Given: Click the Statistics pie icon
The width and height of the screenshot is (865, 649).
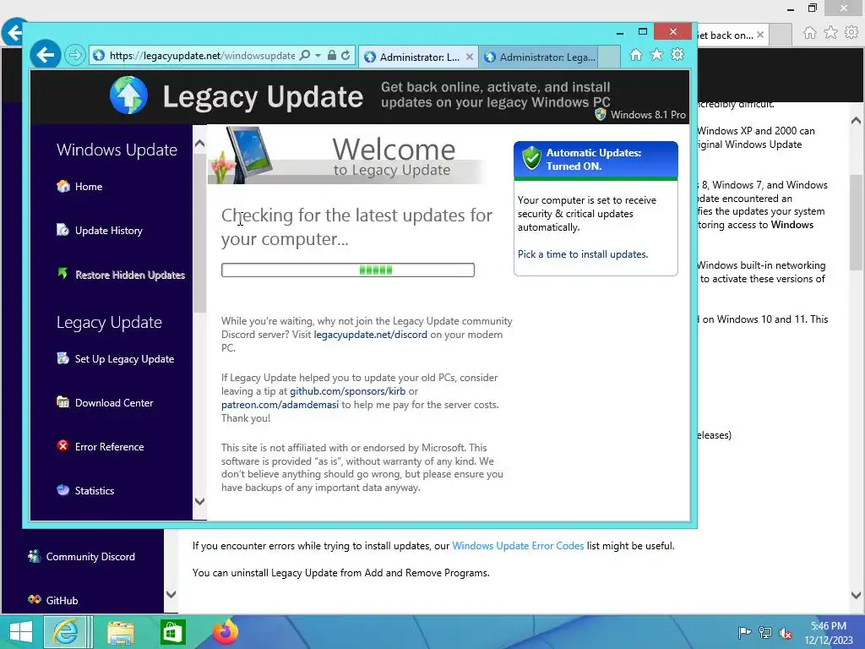Looking at the screenshot, I should (x=63, y=489).
